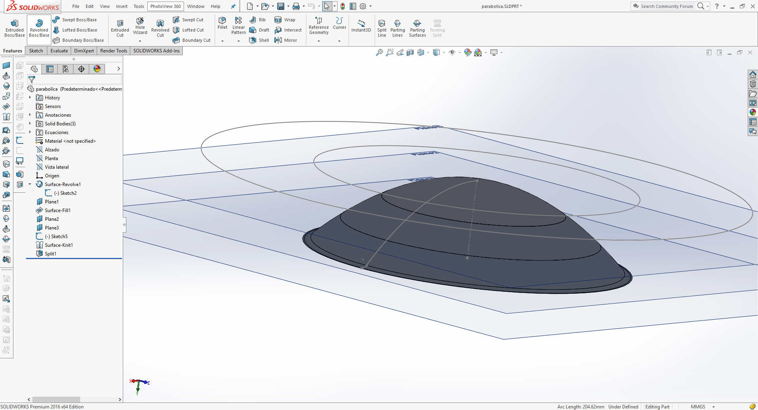
Task: Toggle the DimXpertManager tab
Action: coord(81,69)
